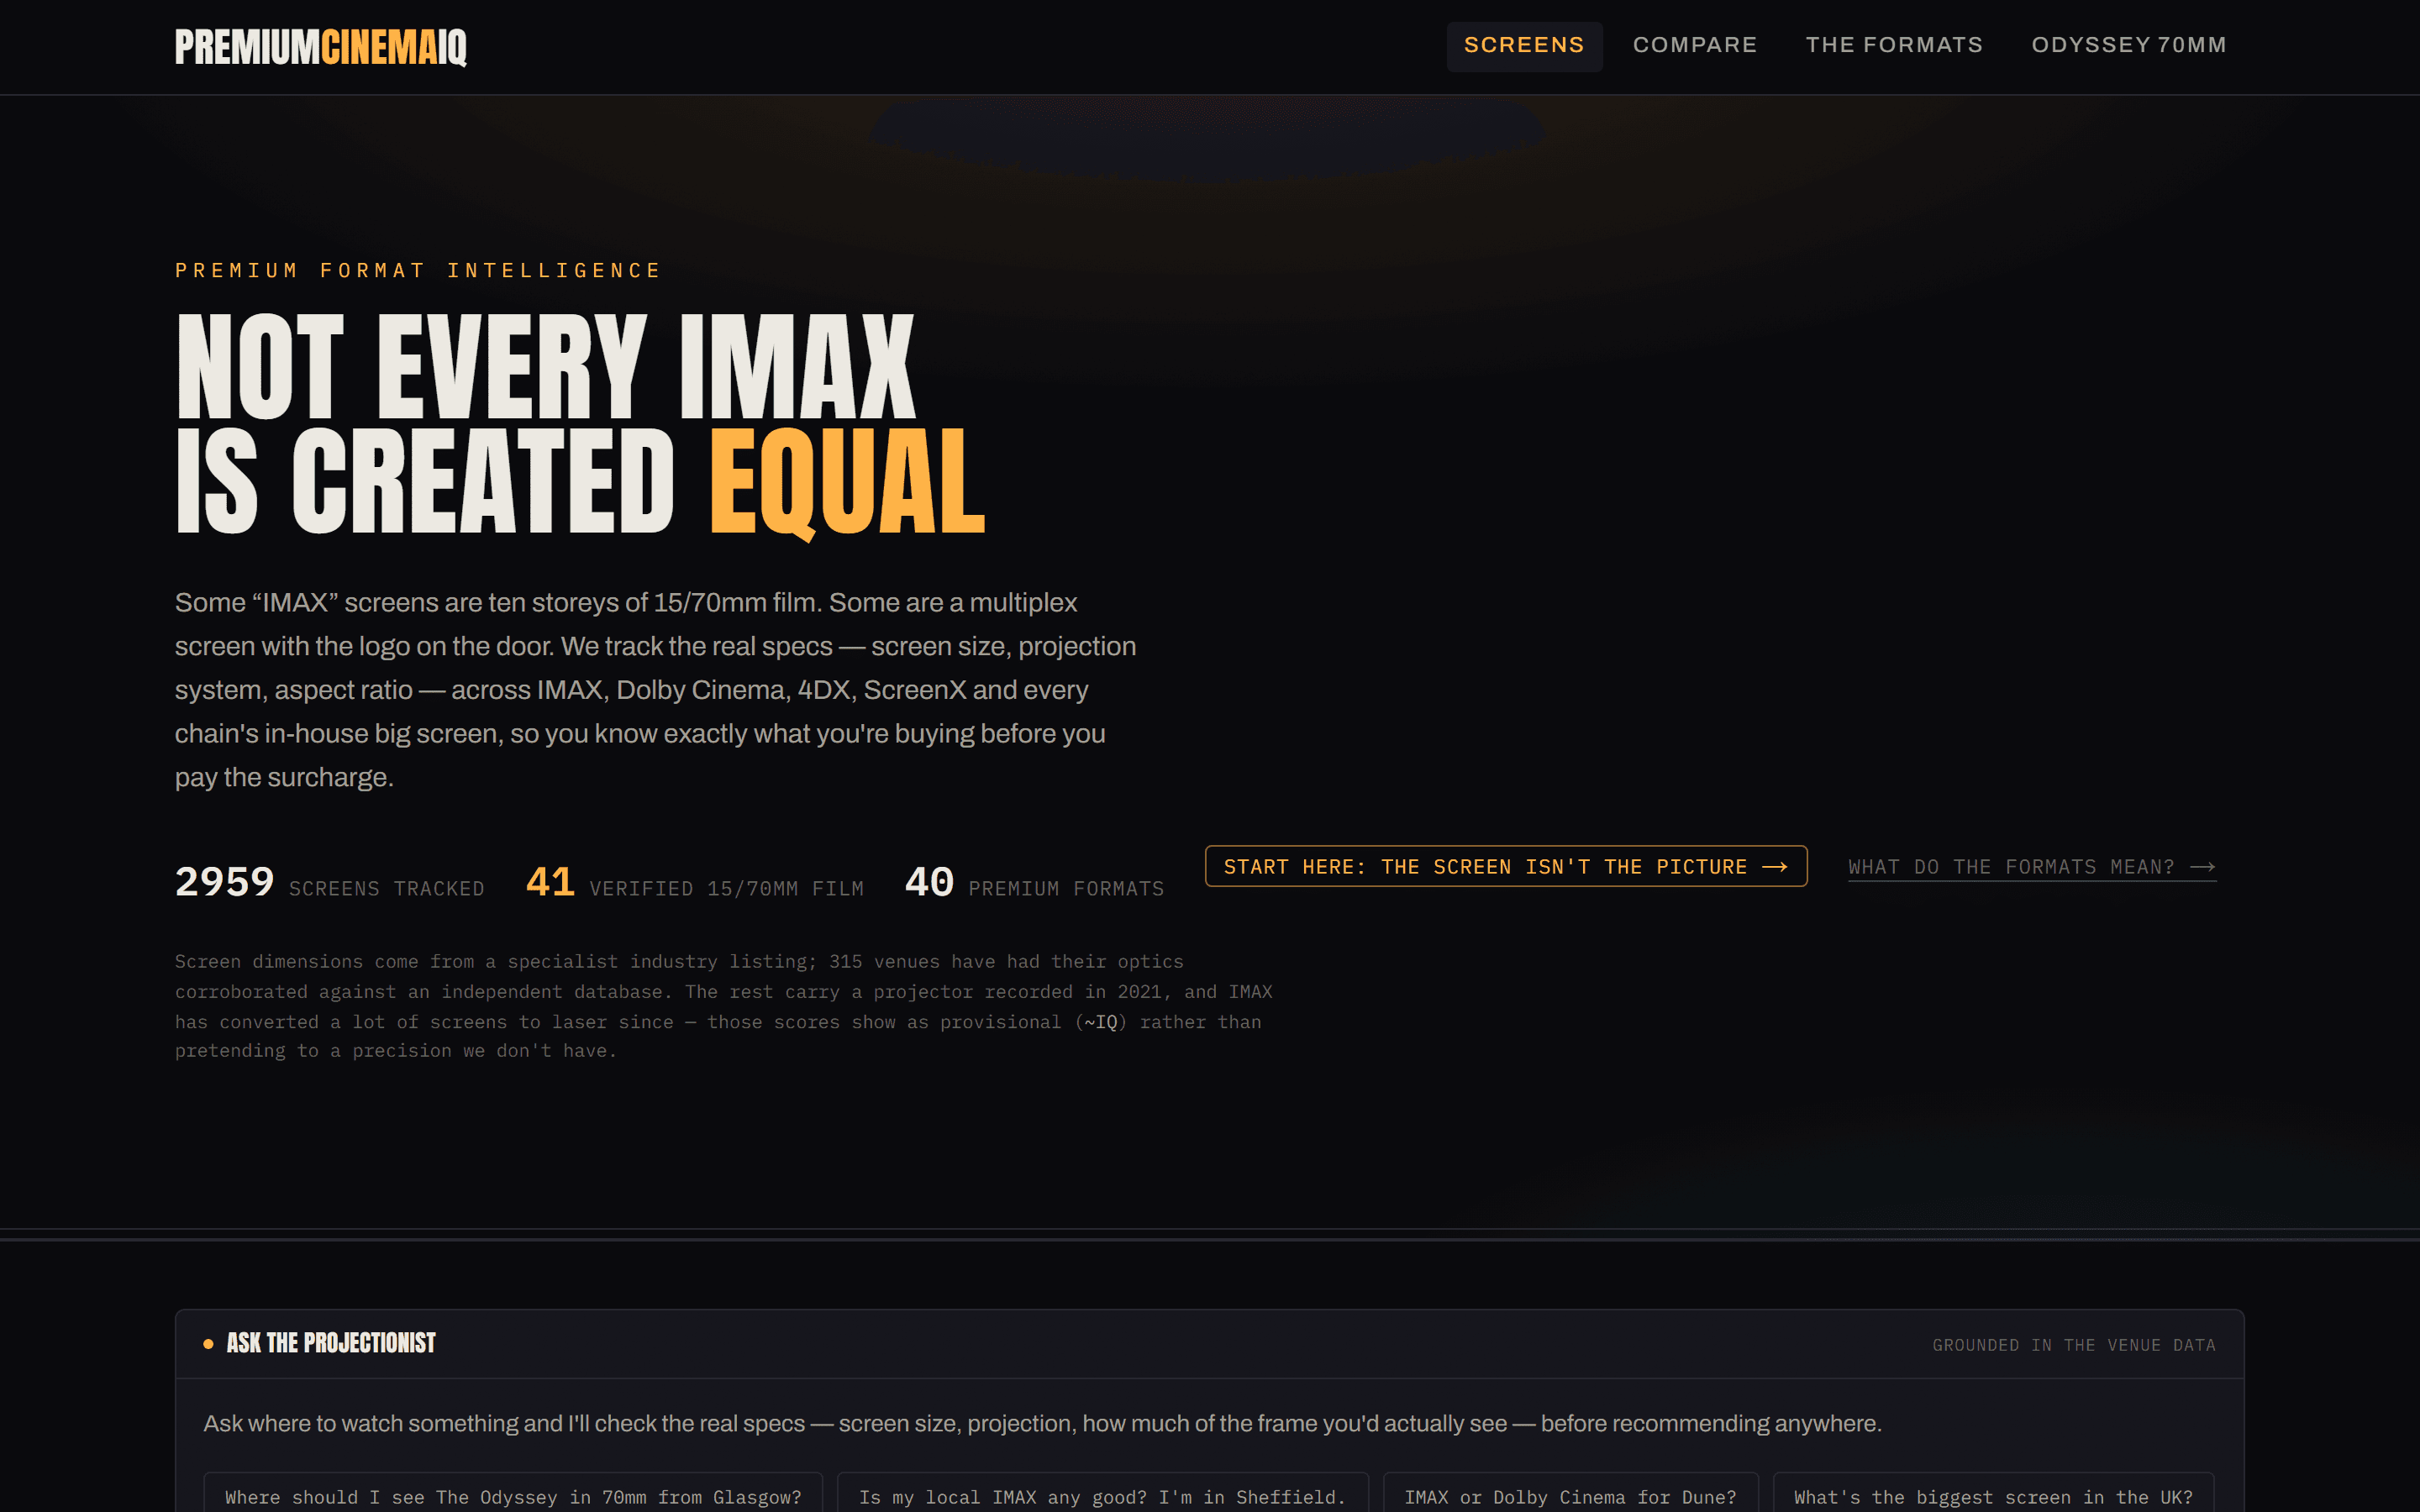Click 'Start here: The screen isn't the picture' button
Screen dimensions: 2420x1512
tap(1506, 866)
